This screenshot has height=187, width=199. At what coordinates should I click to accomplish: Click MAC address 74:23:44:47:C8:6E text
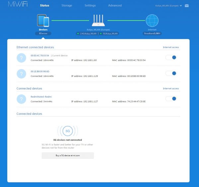[129, 101]
